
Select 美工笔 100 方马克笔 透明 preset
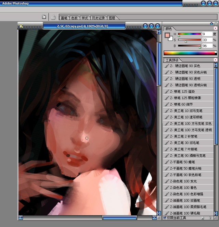pos(188,130)
